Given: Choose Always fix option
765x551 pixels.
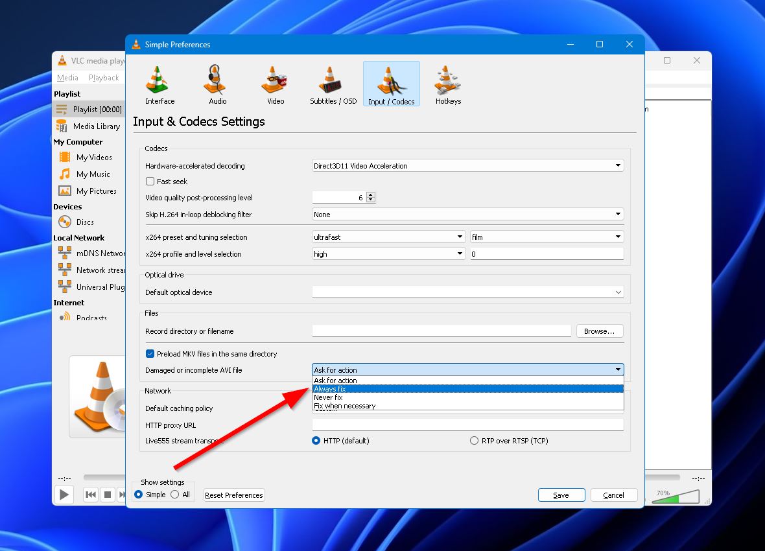Looking at the screenshot, I should pos(468,389).
